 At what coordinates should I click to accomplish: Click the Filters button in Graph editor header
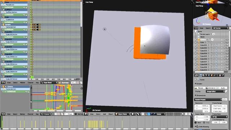click(69, 114)
